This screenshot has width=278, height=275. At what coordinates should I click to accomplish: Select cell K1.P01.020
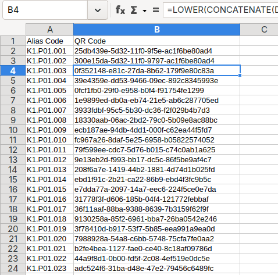coord(50,239)
